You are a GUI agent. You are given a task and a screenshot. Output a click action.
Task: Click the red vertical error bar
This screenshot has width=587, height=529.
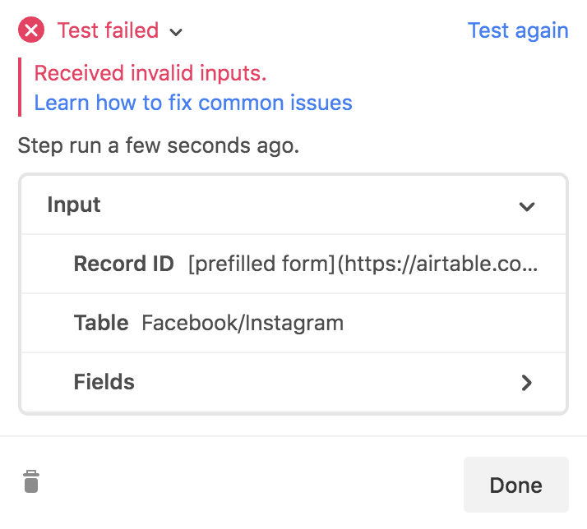pos(20,87)
